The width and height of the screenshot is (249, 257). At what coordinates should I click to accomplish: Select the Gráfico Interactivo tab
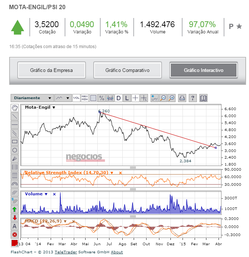pos(203,70)
